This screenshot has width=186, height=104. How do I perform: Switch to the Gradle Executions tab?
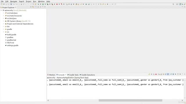(x=87, y=75)
